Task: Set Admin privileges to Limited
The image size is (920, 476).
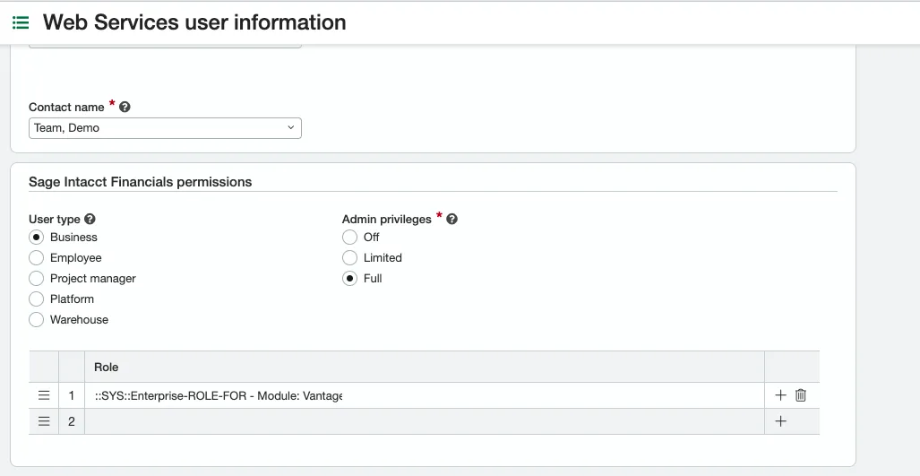Action: (349, 257)
